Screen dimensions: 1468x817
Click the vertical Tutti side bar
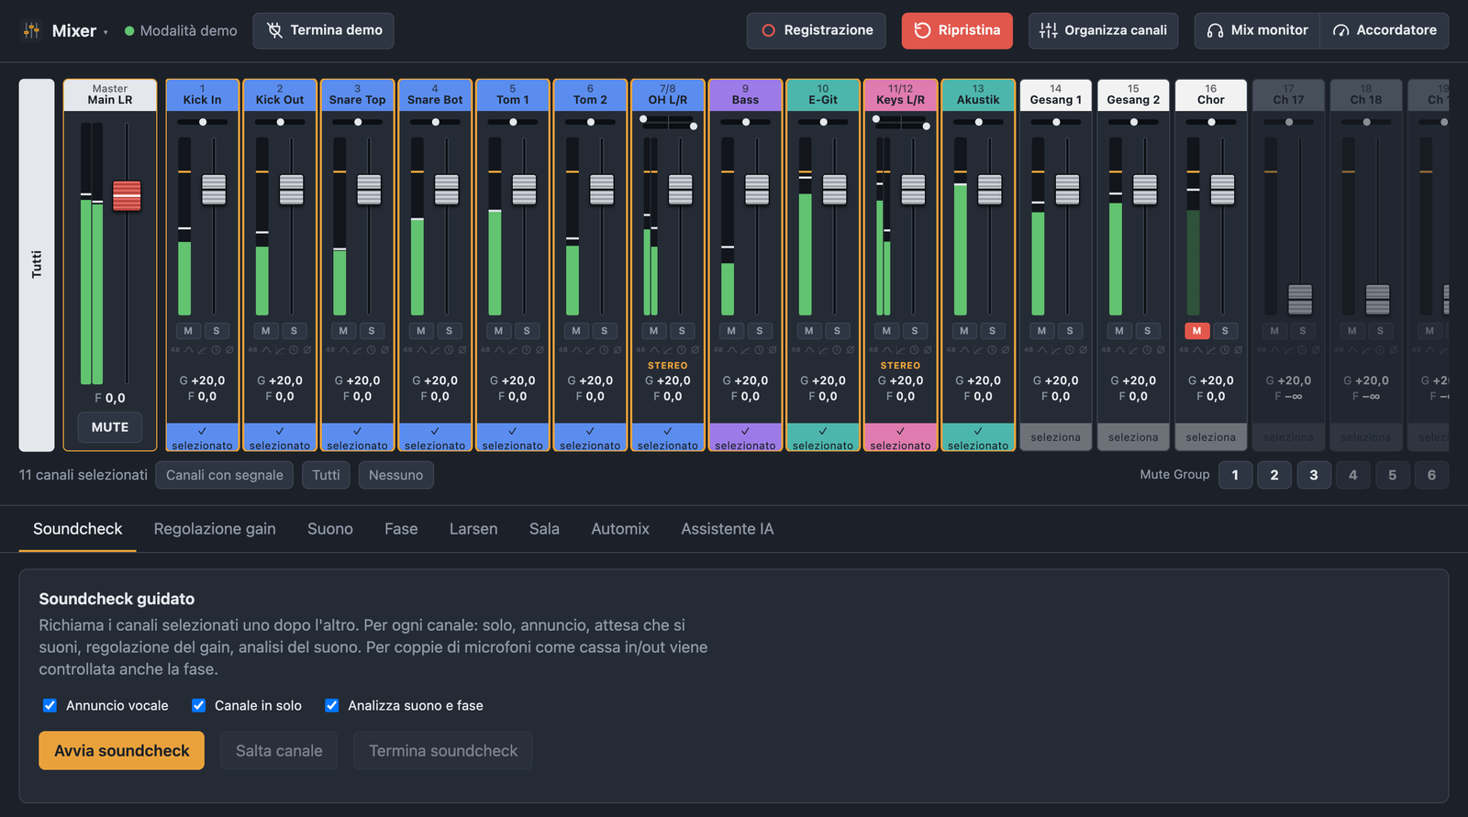(x=37, y=265)
